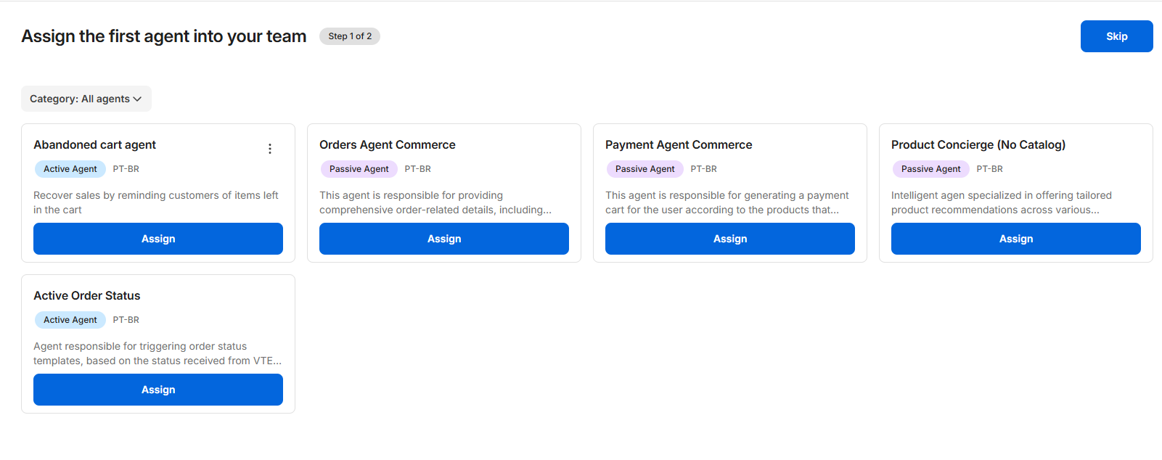Click Active Agent tag on Active Order Status
The width and height of the screenshot is (1162, 460).
(x=70, y=320)
